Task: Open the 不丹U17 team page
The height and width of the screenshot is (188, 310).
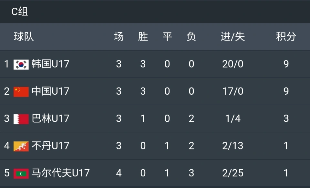Action: coord(50,146)
